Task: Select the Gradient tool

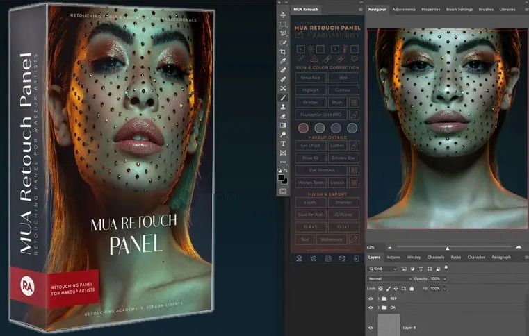Action: tap(283, 125)
